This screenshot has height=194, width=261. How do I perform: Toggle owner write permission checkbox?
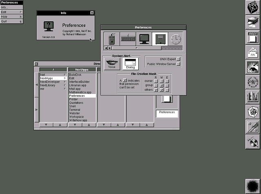[161, 81]
